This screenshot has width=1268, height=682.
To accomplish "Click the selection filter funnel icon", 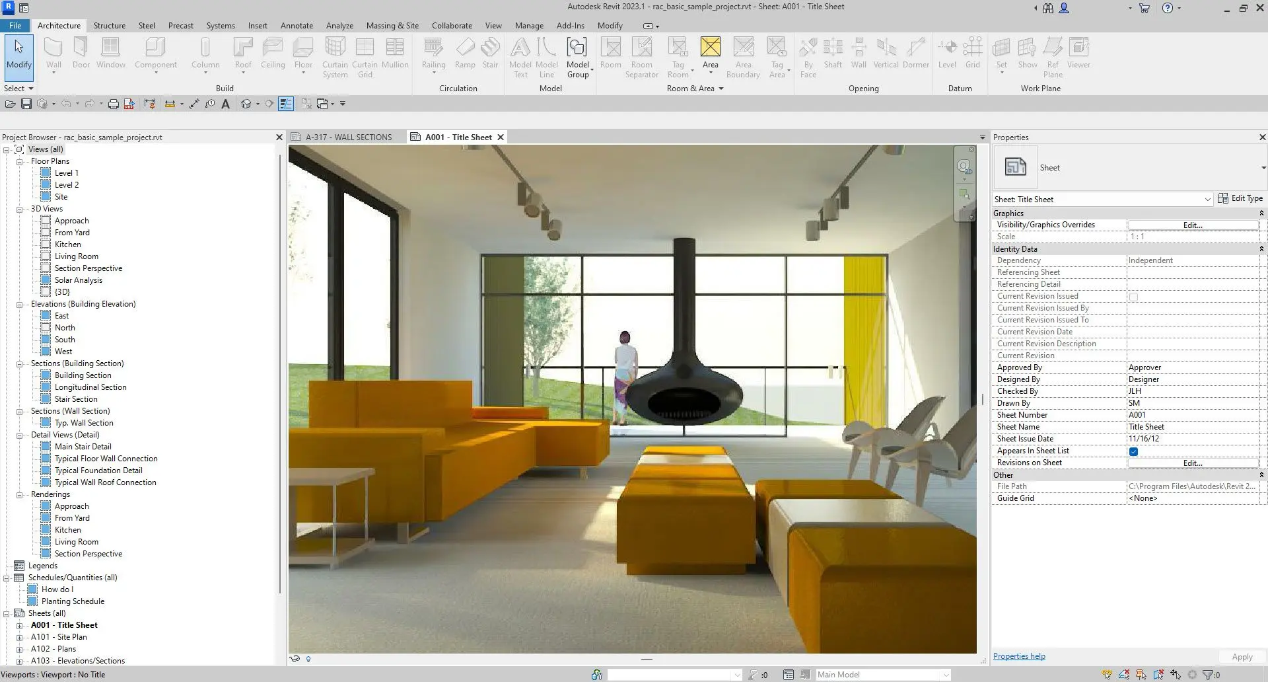I will tap(1209, 675).
